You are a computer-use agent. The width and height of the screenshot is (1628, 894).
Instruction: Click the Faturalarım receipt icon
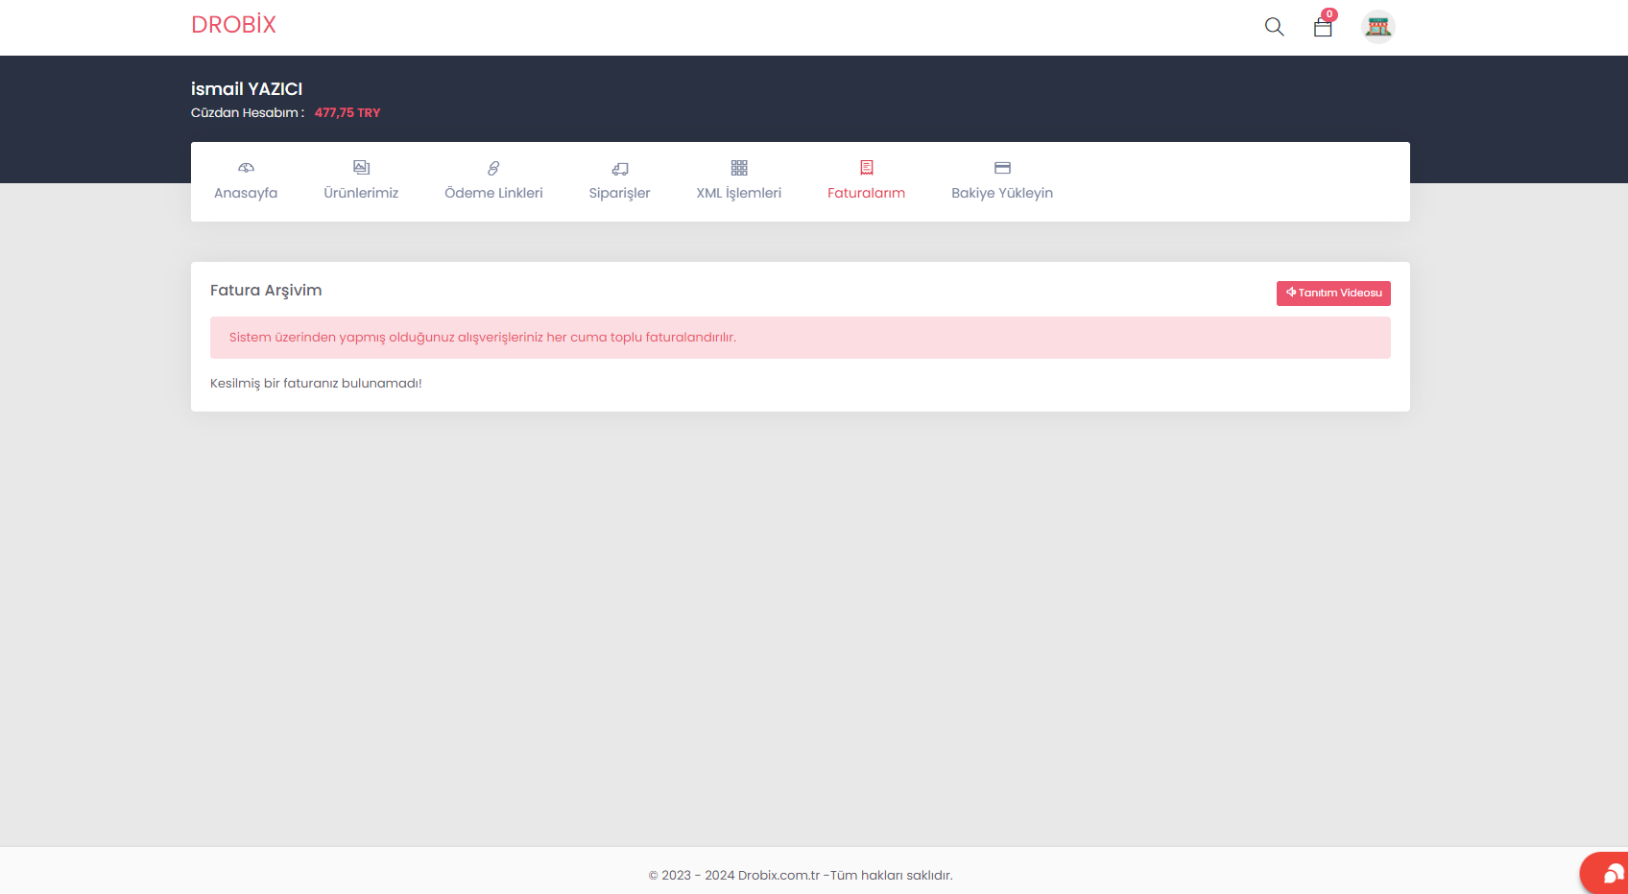click(867, 168)
